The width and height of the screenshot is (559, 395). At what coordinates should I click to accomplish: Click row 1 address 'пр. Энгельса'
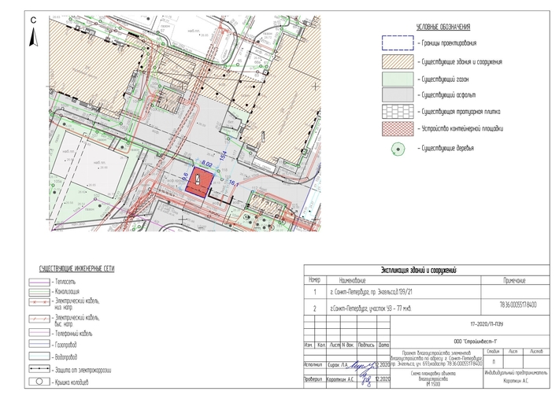tap(371, 292)
